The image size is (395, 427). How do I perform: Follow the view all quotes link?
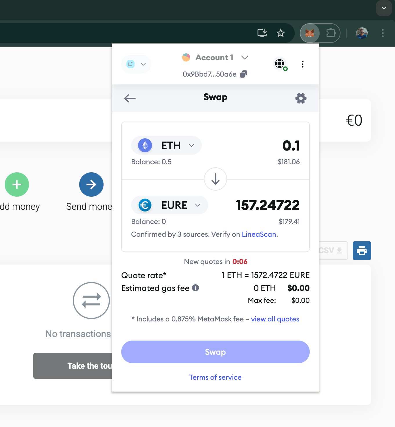[x=275, y=319]
